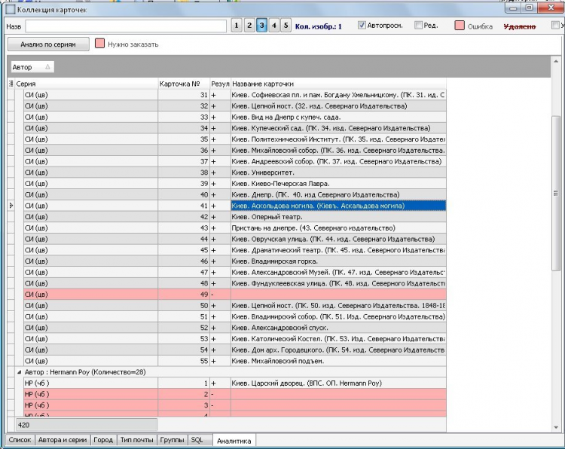Viewport: 565px width, 449px height.
Task: Select row Киев. Цепной мост. (ПК. 50.
Action: [x=235, y=306]
